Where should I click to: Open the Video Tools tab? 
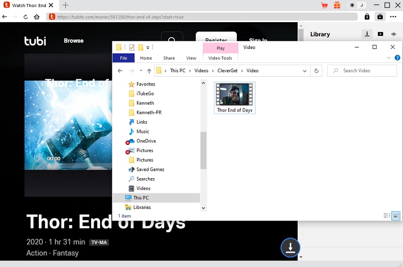tap(220, 58)
